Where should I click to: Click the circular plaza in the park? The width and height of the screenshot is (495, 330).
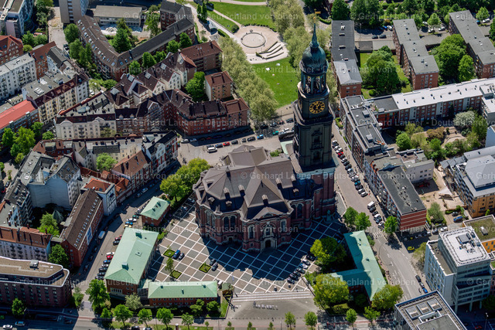tap(253, 39)
